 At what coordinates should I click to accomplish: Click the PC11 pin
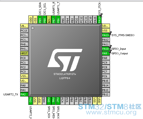point(86,20)
